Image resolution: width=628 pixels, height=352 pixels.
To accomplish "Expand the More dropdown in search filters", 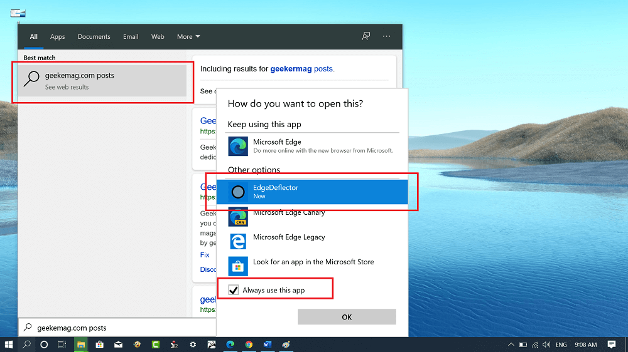I will point(188,36).
